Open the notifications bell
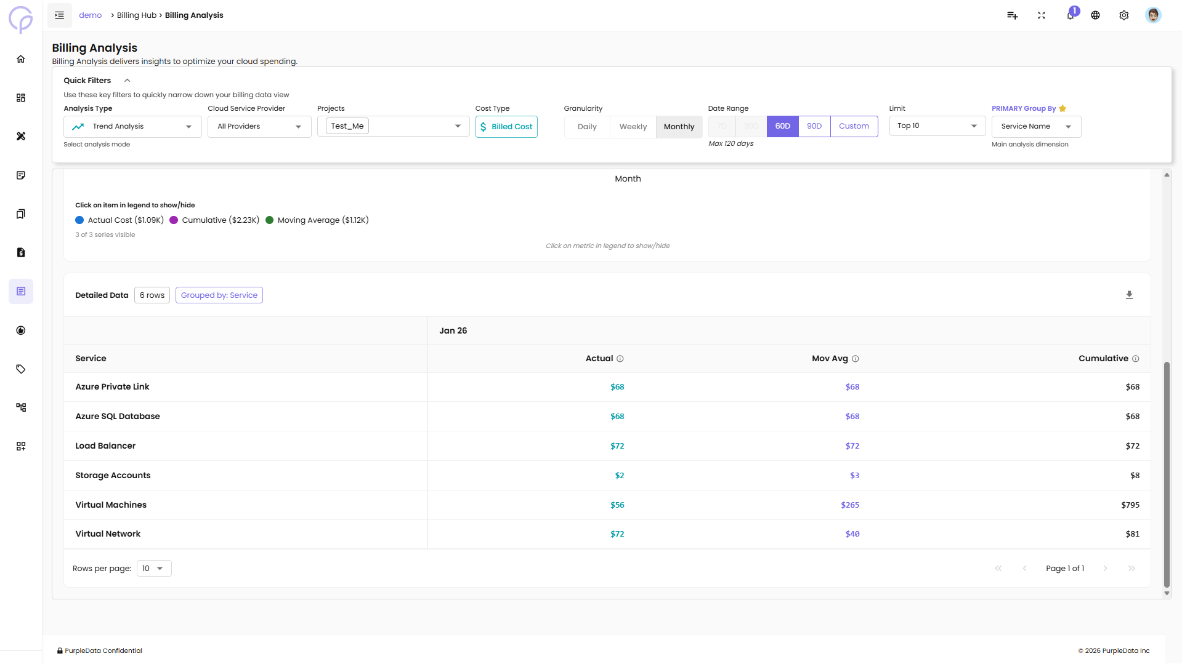Viewport: 1182px width, 664px height. (x=1070, y=15)
